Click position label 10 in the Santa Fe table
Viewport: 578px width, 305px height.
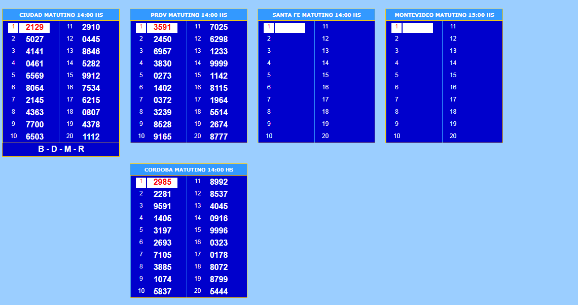(x=269, y=136)
